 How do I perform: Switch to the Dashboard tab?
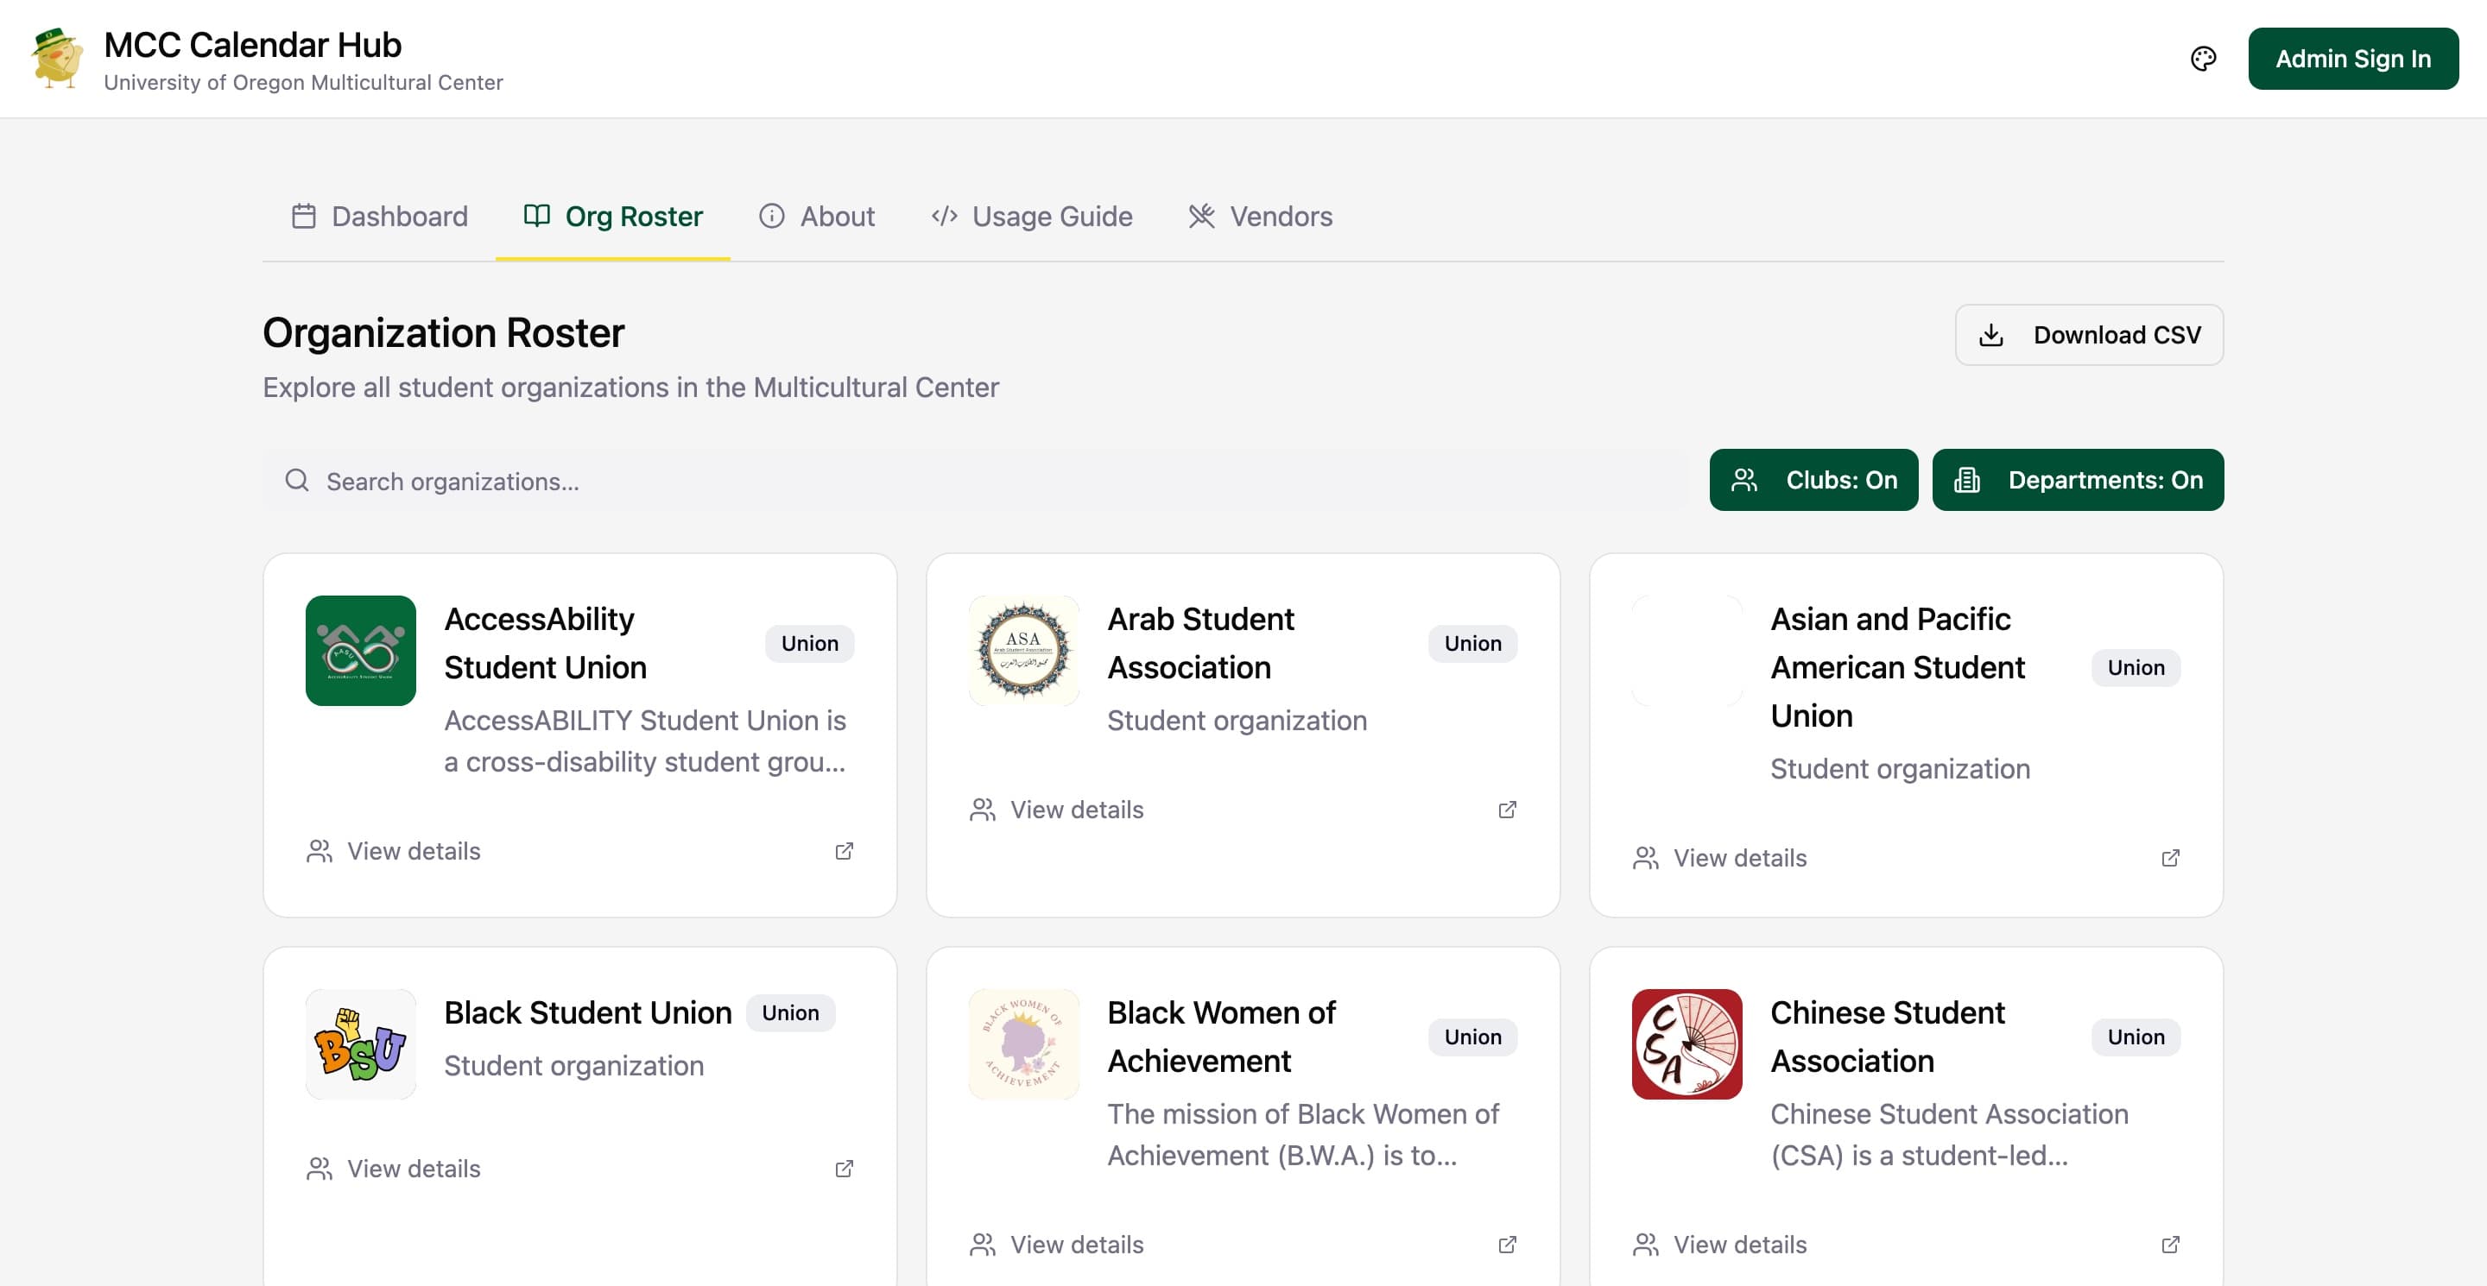click(x=379, y=216)
